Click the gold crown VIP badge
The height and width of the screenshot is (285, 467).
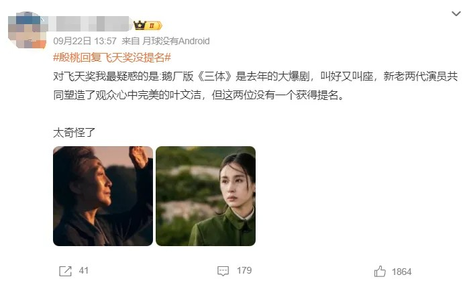[140, 25]
